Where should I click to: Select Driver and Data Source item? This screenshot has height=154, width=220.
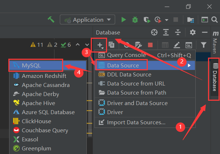pyautogui.click(x=145, y=103)
